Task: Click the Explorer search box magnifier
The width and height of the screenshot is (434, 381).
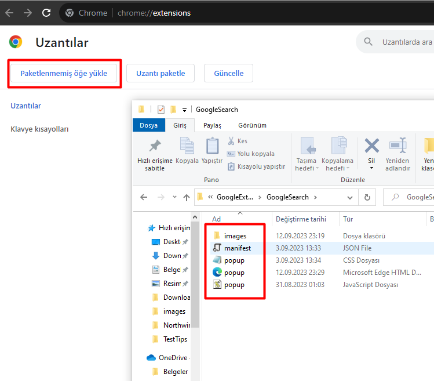Action: click(x=395, y=197)
